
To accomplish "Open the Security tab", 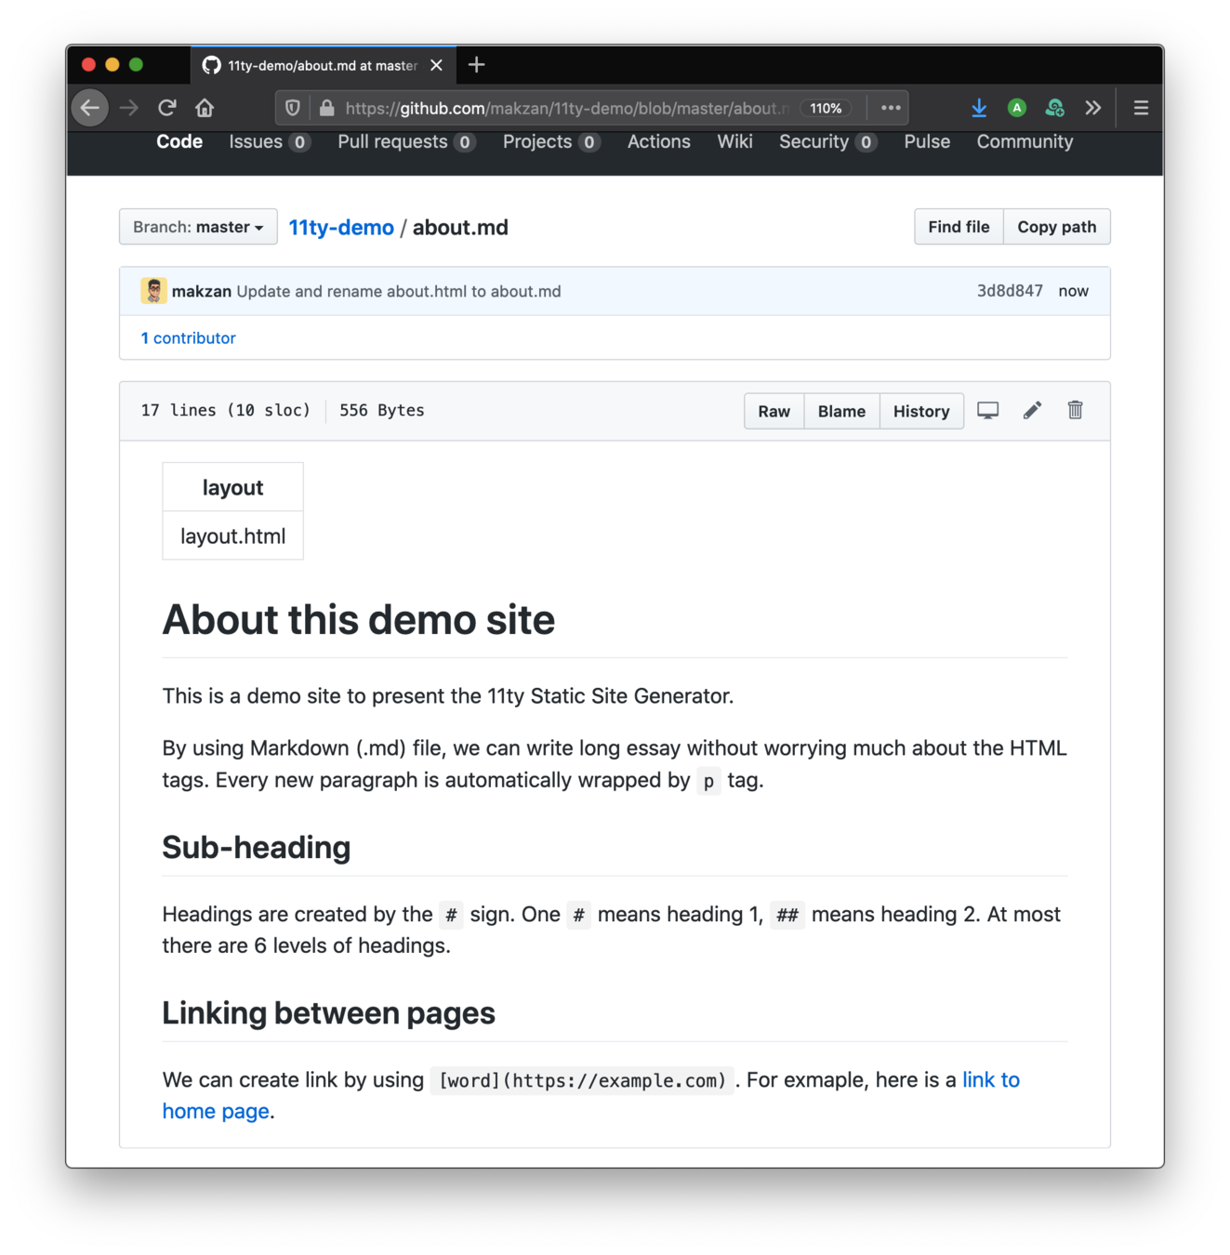I will 827,141.
